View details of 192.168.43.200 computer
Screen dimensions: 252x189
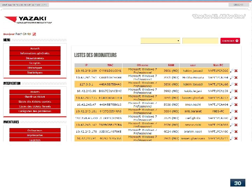pos(232,118)
